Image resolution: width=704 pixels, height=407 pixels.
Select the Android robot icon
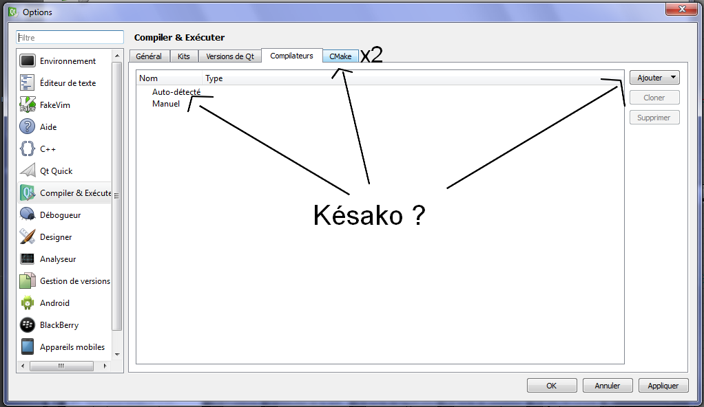[x=28, y=303]
